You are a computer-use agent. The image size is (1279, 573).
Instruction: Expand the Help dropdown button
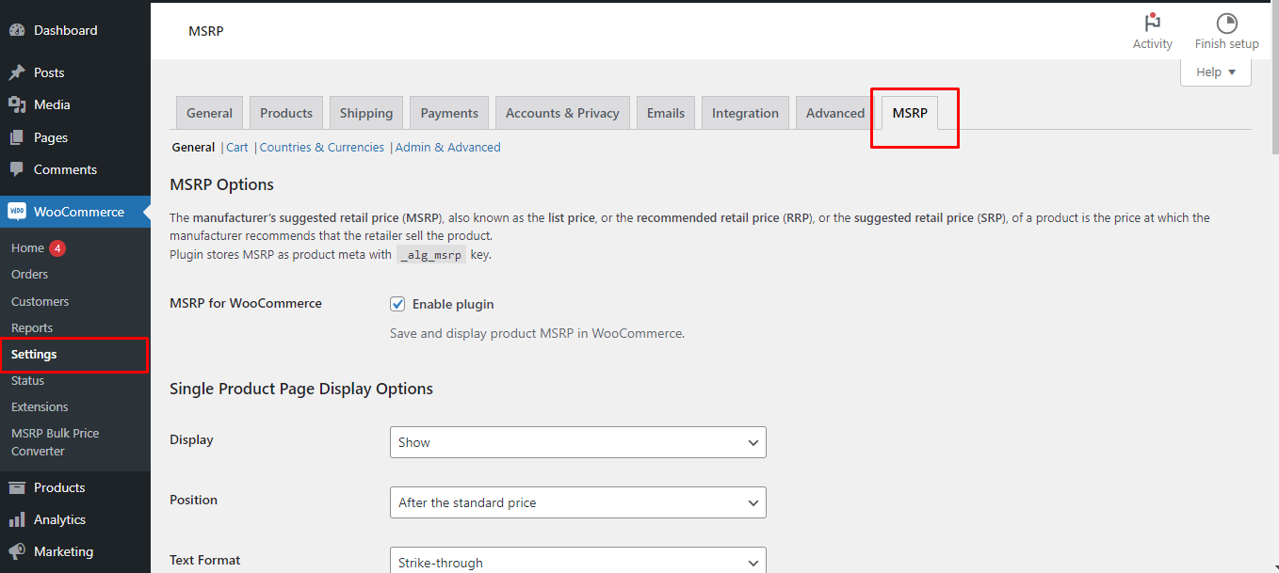[1216, 72]
